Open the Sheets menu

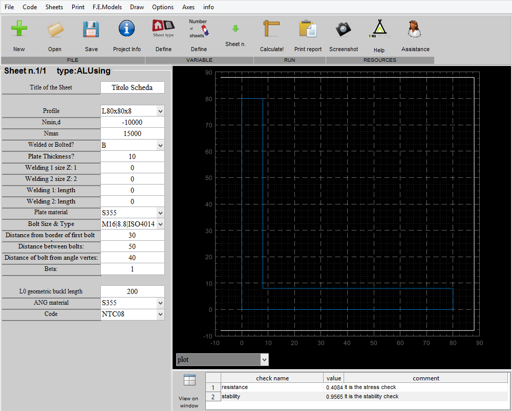(54, 7)
